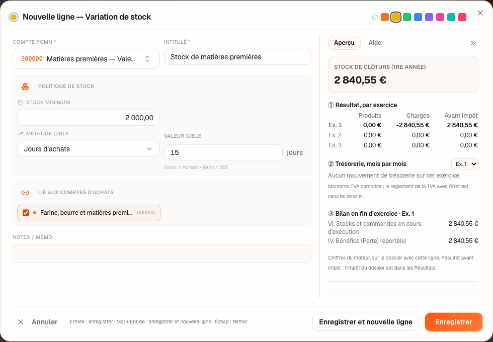Focus the Intitulé text field

[x=237, y=57]
